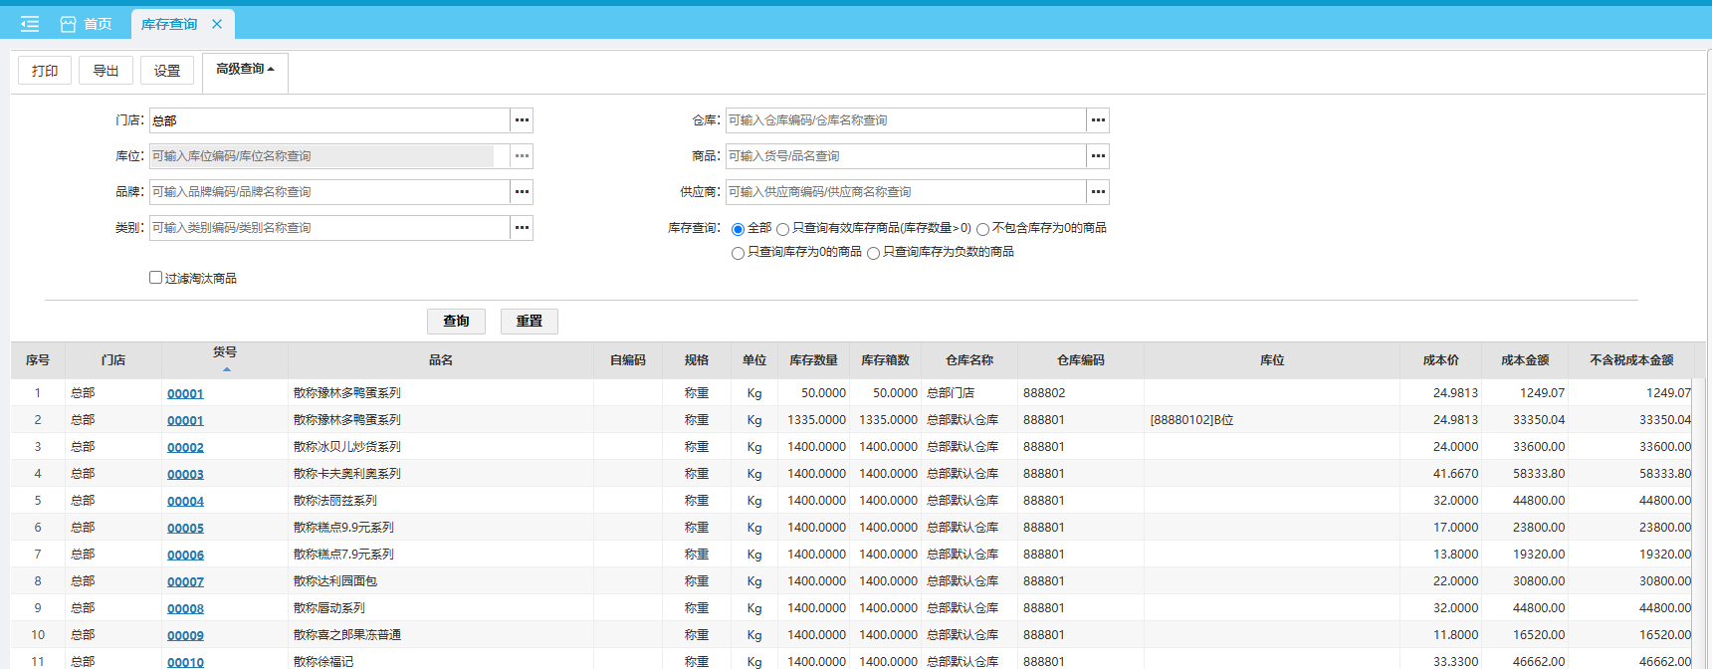
Task: Click the 重置 reset button
Action: 529,321
